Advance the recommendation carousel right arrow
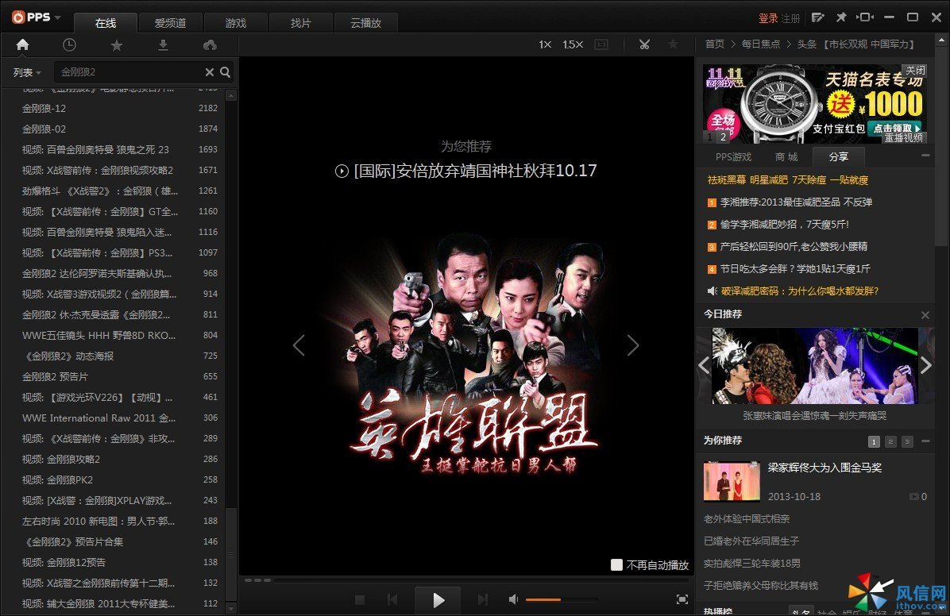This screenshot has height=616, width=950. click(x=633, y=345)
